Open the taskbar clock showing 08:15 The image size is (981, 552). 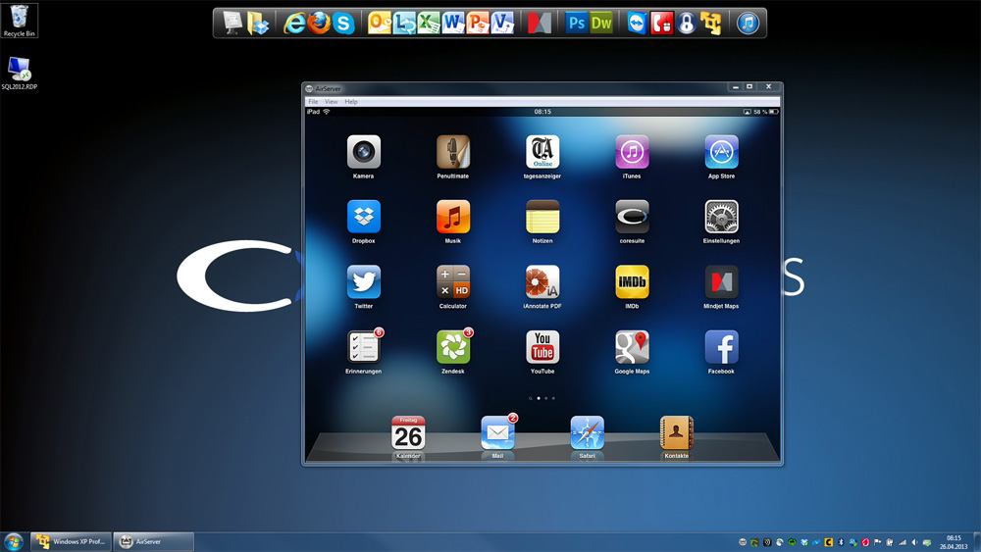(x=953, y=542)
